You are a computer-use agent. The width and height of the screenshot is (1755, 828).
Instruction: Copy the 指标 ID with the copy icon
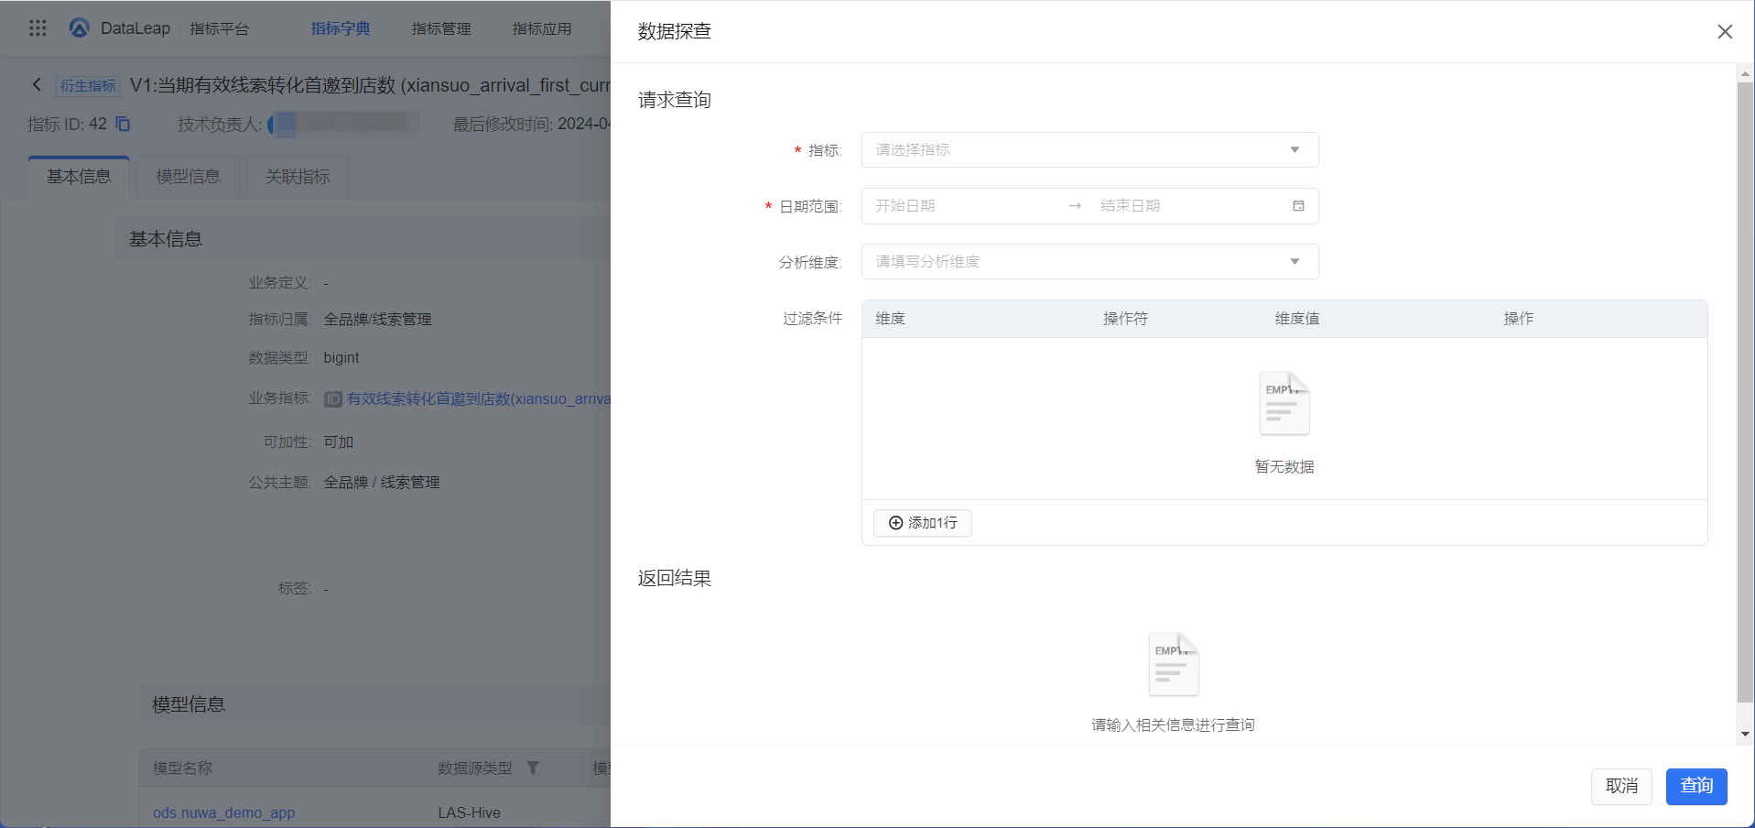tap(123, 124)
